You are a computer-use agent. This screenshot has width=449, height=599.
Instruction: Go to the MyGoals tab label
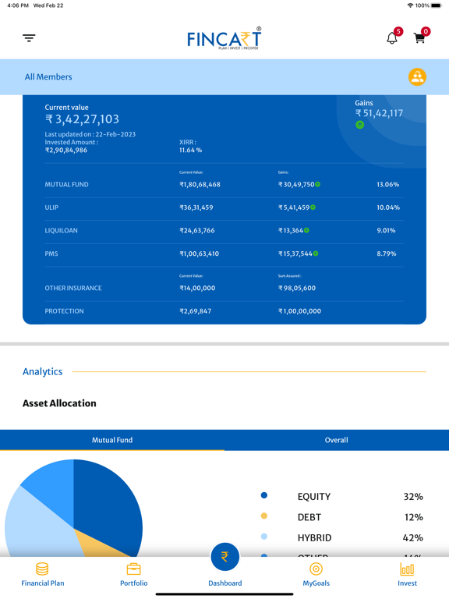click(x=316, y=583)
